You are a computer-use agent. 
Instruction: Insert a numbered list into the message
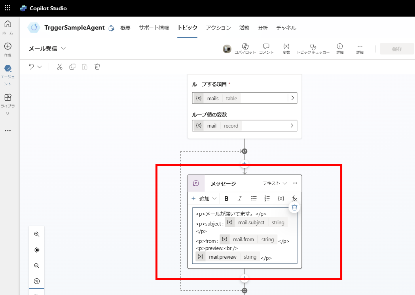click(267, 198)
